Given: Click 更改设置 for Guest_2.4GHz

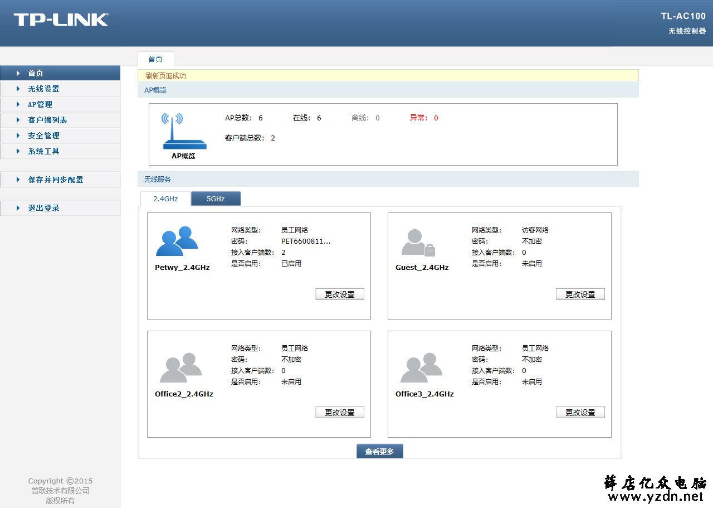Looking at the screenshot, I should (580, 294).
